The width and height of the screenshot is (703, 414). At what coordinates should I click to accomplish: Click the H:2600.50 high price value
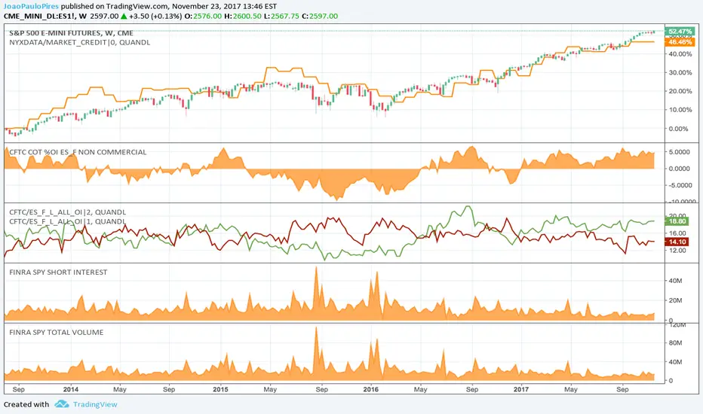coord(243,16)
